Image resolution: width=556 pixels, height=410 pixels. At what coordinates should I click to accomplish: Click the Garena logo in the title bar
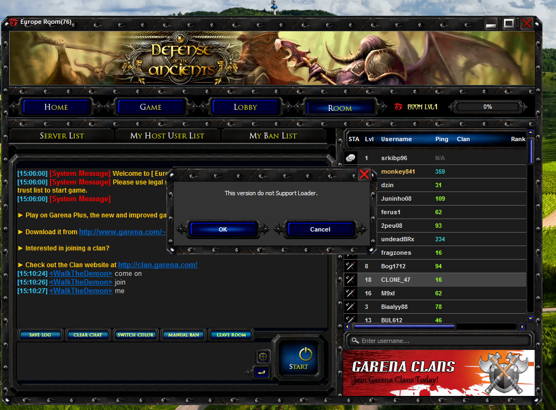[x=14, y=22]
